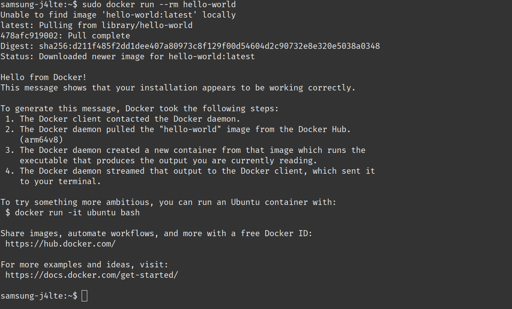The height and width of the screenshot is (309, 512).
Task: Click the terminal cursor block at the prompt
Action: coord(84,296)
